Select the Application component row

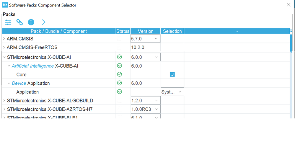tap(146, 92)
